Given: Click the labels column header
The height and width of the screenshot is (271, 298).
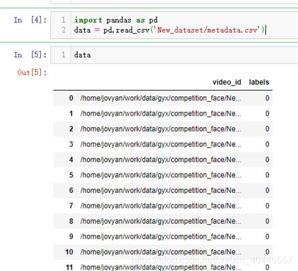Looking at the screenshot, I should [259, 82].
